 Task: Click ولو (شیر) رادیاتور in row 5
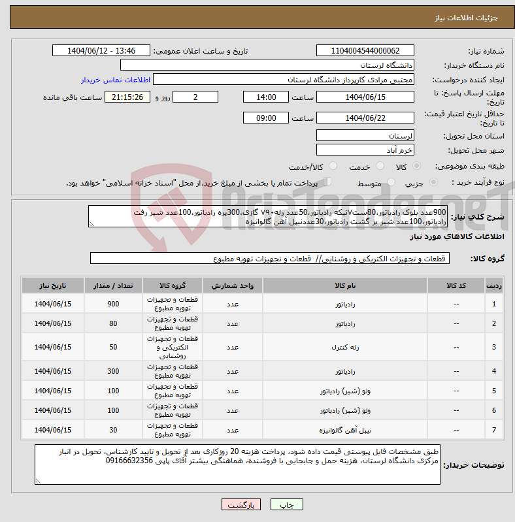click(345, 391)
